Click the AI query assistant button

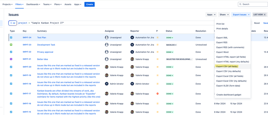tap(13, 23)
